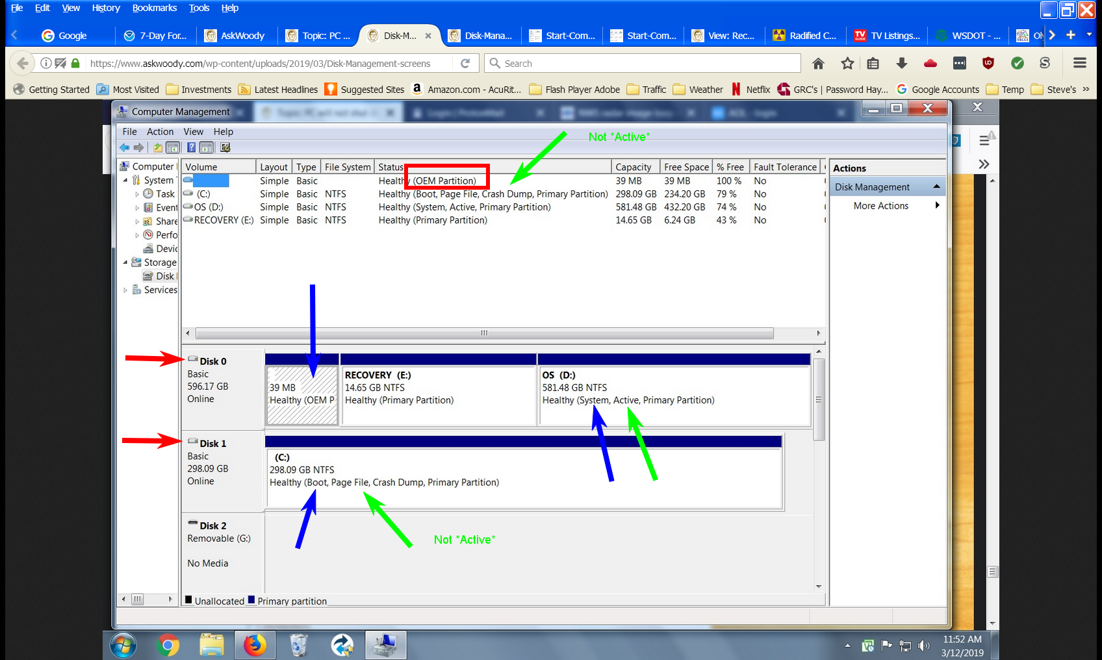Open the Investments bookmarks folder
The image size is (1102, 660).
199,90
